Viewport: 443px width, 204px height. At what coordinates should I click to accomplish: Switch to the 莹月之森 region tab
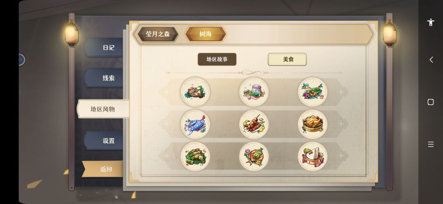click(158, 34)
